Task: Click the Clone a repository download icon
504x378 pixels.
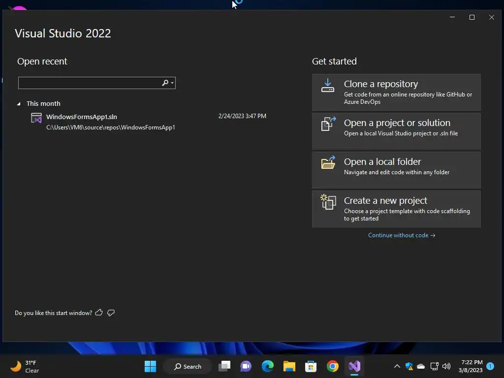Action: coord(327,86)
